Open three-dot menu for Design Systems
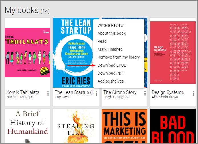The image size is (198, 144). coord(193,93)
